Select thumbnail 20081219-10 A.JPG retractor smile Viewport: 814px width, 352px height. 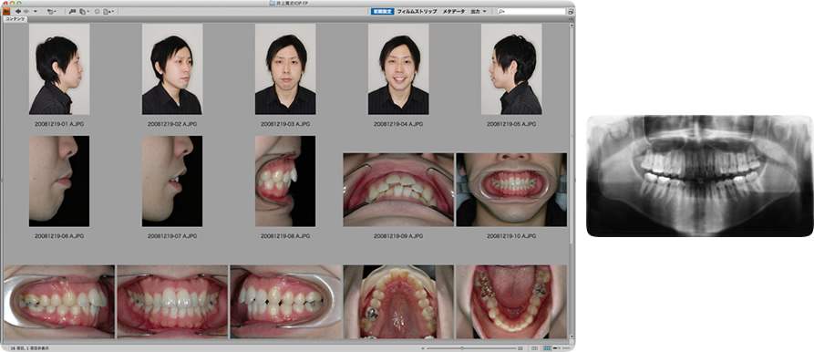coord(511,190)
